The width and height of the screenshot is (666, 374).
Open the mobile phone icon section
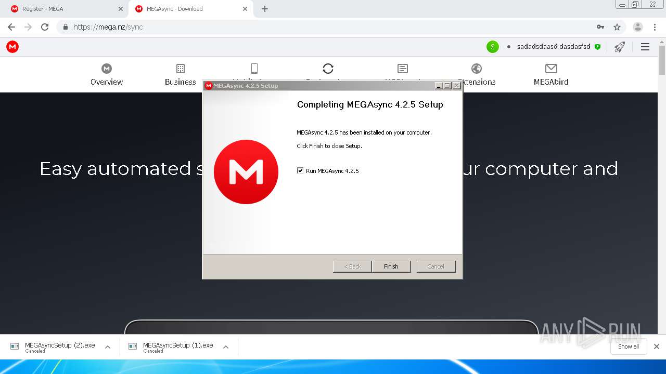pyautogui.click(x=254, y=69)
